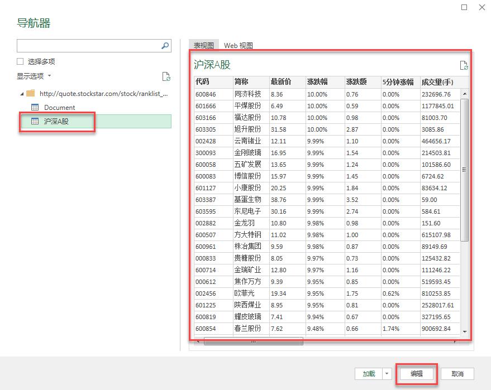The width and height of the screenshot is (491, 390).
Task: Click the 编辑 button
Action: coord(416,374)
